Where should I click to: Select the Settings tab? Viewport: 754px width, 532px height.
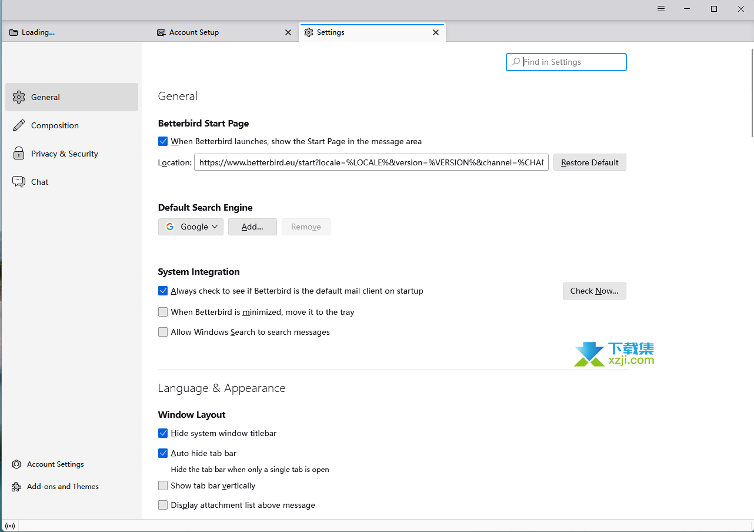coord(372,32)
